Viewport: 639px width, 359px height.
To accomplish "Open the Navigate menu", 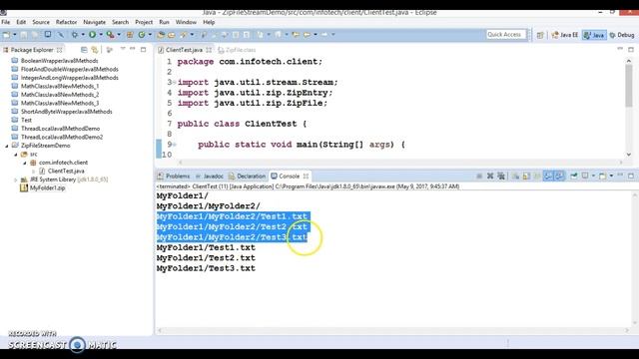I will 95,22.
